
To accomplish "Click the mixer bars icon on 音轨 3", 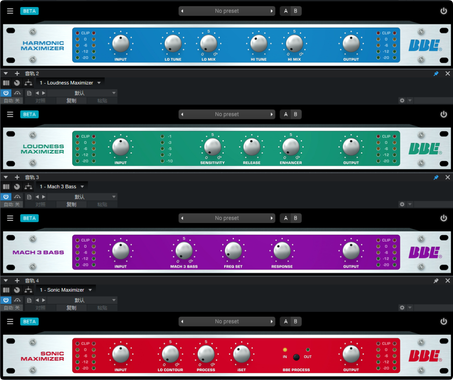I will click(6, 187).
